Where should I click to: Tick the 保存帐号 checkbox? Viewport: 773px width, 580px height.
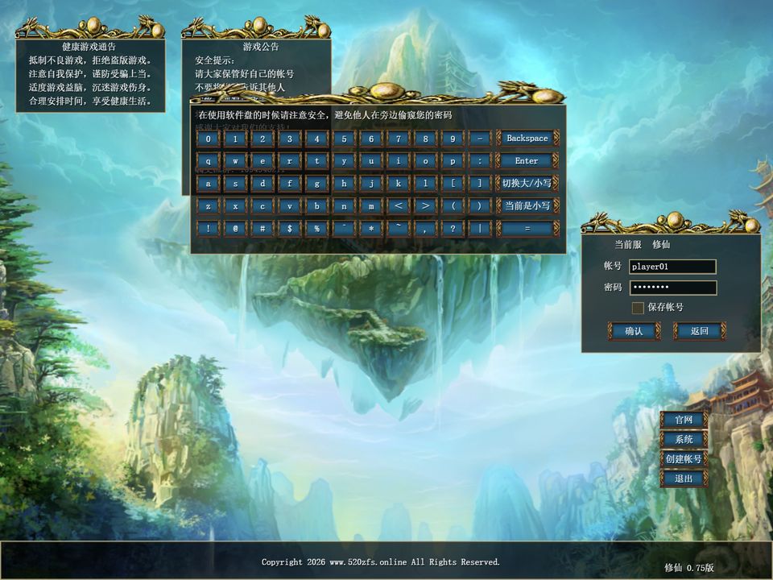[x=638, y=308]
